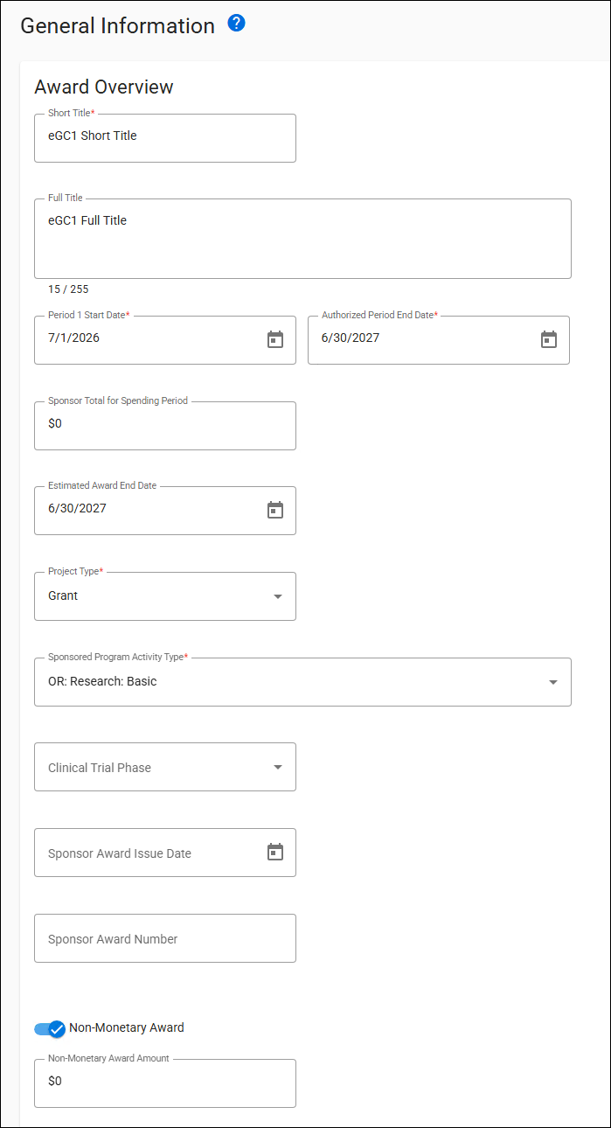
Task: Focus the Sponsor Award Number field
Action: (164, 939)
